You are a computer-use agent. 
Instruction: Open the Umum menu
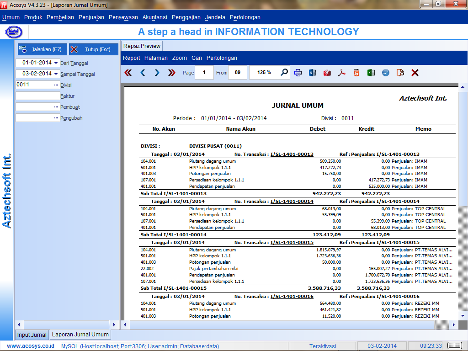pyautogui.click(x=11, y=17)
